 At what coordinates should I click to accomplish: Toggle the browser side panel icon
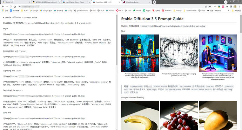[231, 7]
